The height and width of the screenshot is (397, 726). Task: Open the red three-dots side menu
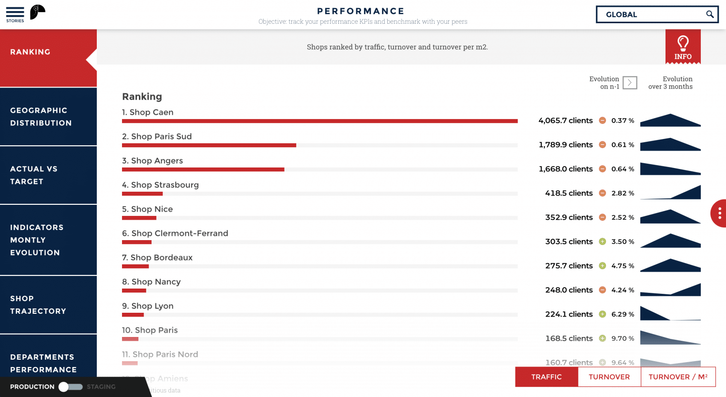(x=719, y=213)
